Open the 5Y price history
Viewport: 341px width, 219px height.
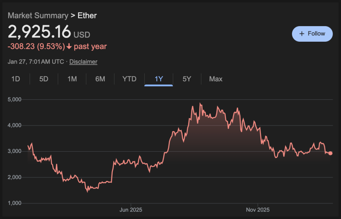[187, 79]
